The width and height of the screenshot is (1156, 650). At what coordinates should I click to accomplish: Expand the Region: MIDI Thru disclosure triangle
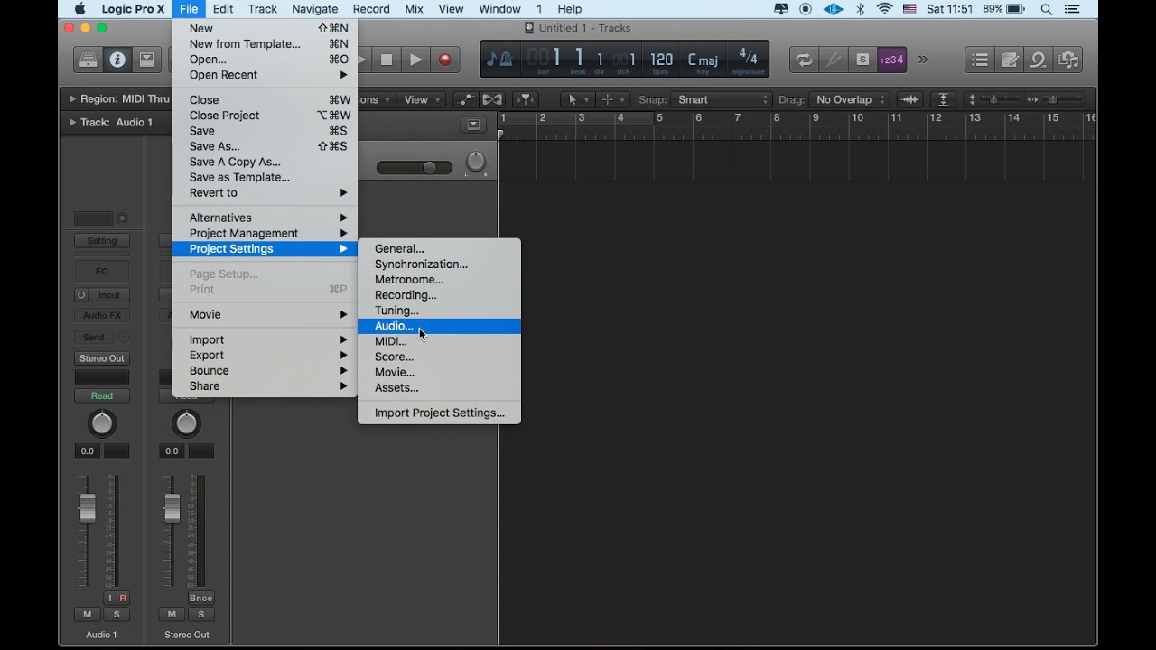click(72, 99)
